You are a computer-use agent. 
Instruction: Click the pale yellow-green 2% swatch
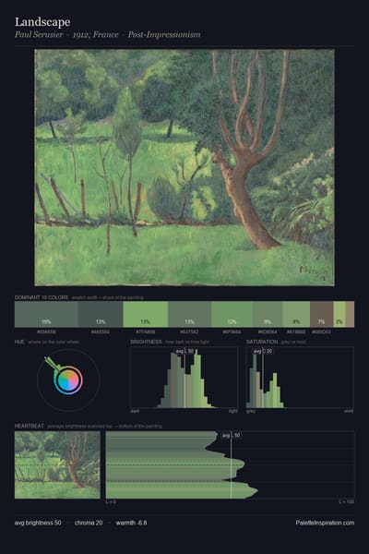[339, 314]
